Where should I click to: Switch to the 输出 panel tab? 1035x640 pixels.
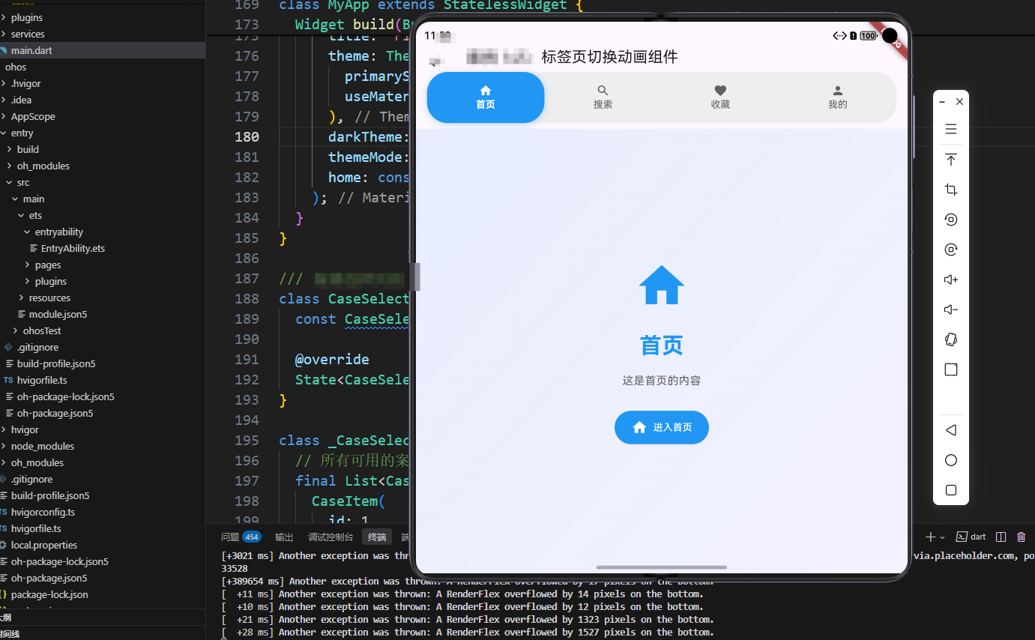click(283, 537)
